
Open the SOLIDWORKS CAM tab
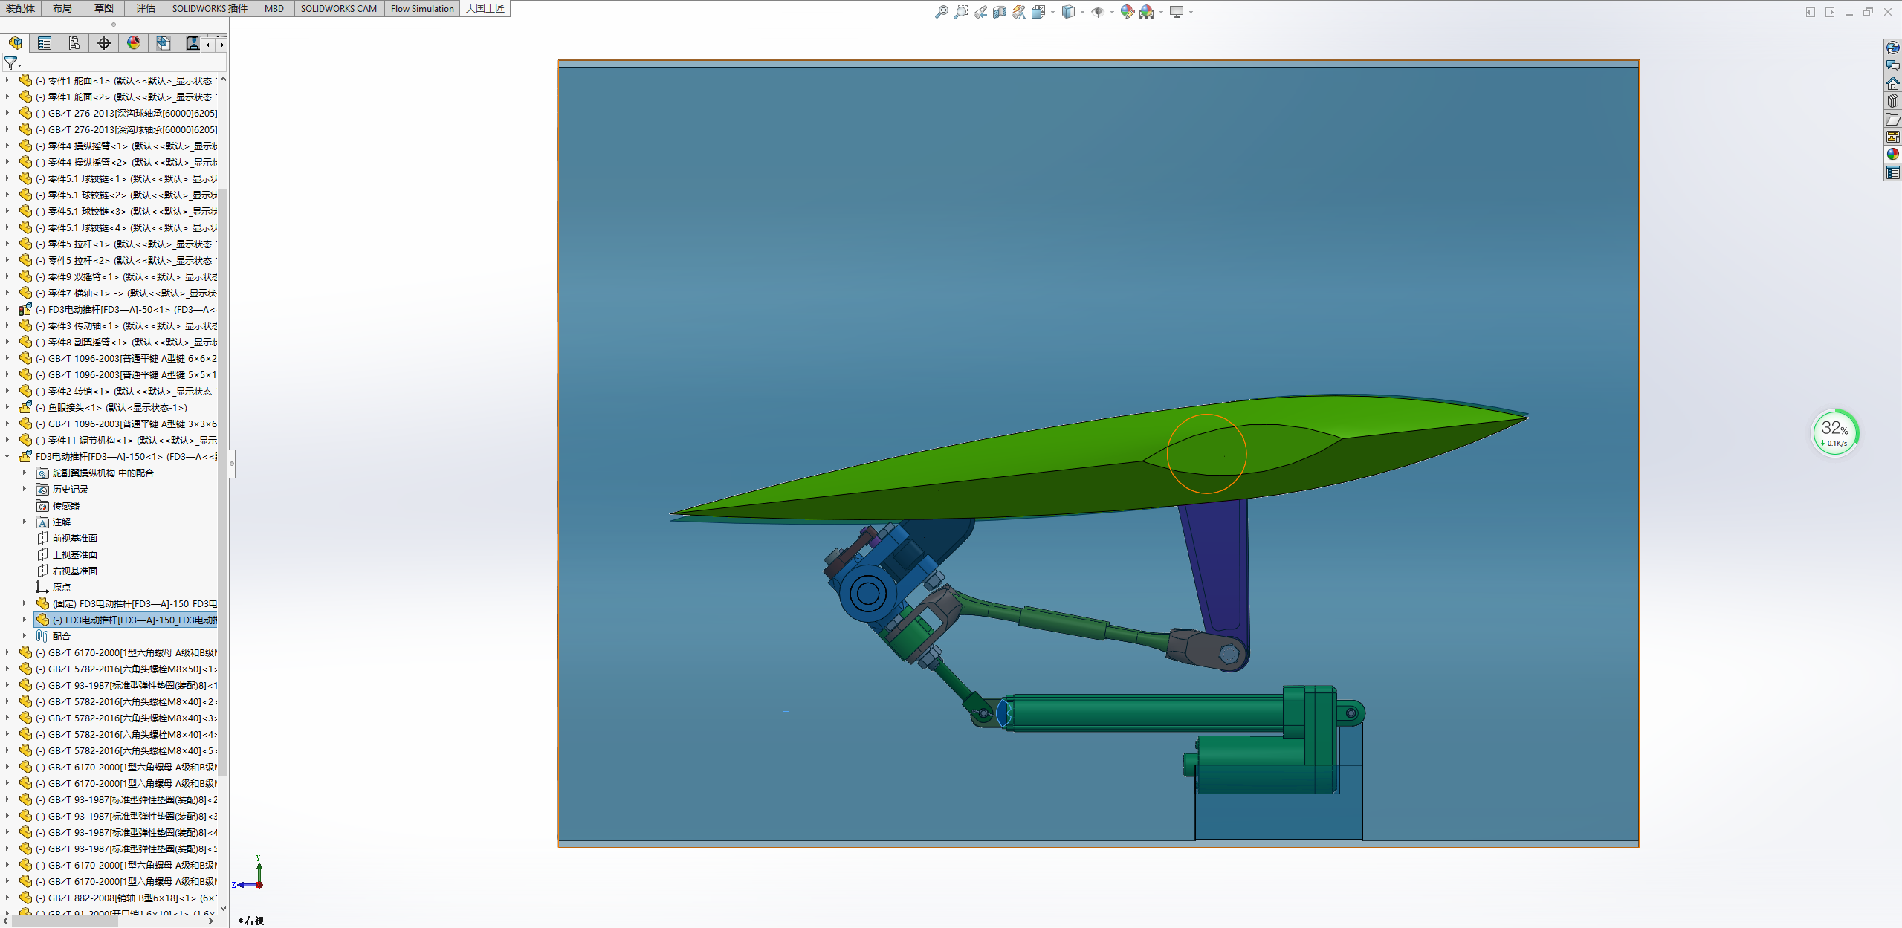(338, 8)
